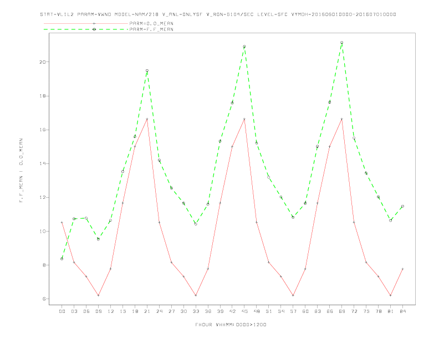This screenshot has width=439, height=339.
Task: Select green F.F_MEAN peak marker at hour 69
Action: (x=341, y=43)
